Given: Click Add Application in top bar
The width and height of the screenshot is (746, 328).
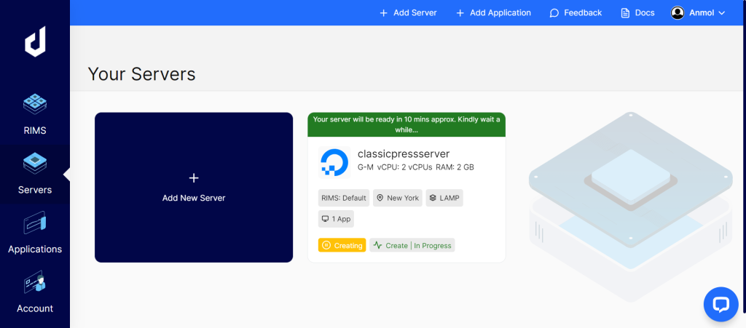Looking at the screenshot, I should (x=493, y=13).
